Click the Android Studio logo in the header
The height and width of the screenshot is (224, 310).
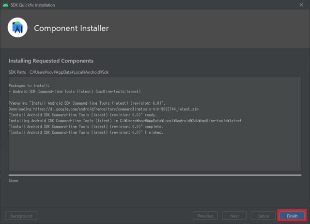click(x=17, y=28)
